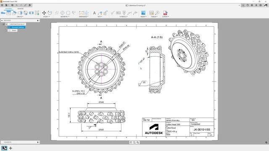Viewport: 269px width, 151px height.
Task: Click the Save icon in the top bar
Action: tap(12, 5)
